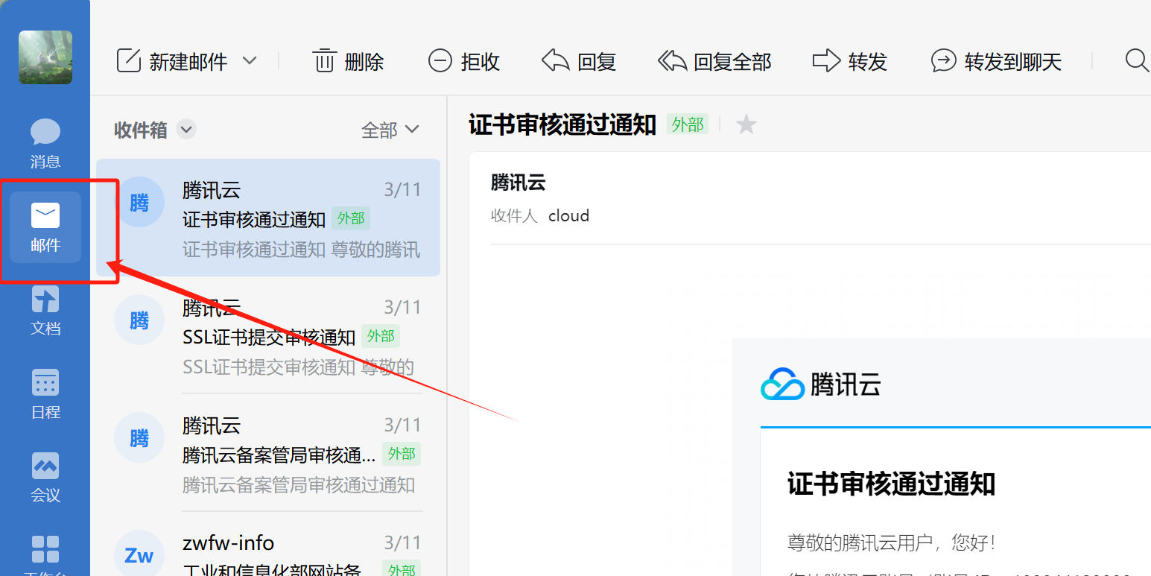Open the 消息 messages section
Screen dimensions: 1151x576
tap(45, 143)
